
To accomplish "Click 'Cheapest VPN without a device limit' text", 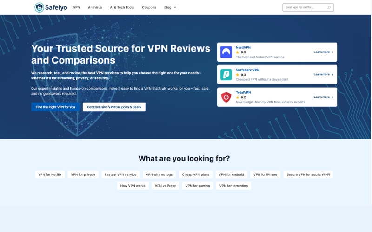I will pos(262,79).
